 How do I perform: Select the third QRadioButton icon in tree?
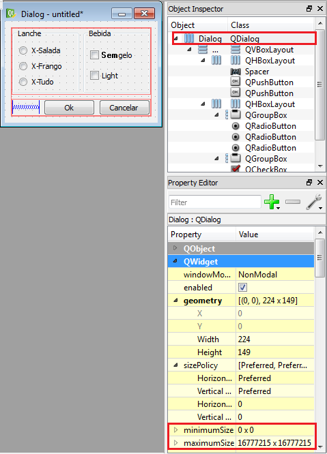click(x=236, y=148)
